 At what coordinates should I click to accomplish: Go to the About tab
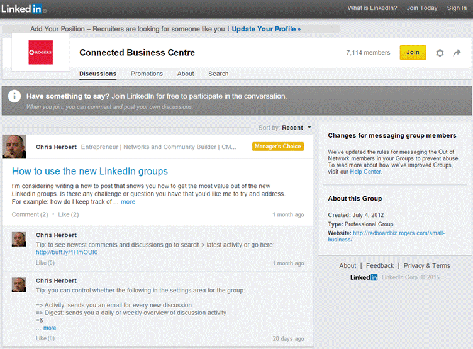click(186, 74)
